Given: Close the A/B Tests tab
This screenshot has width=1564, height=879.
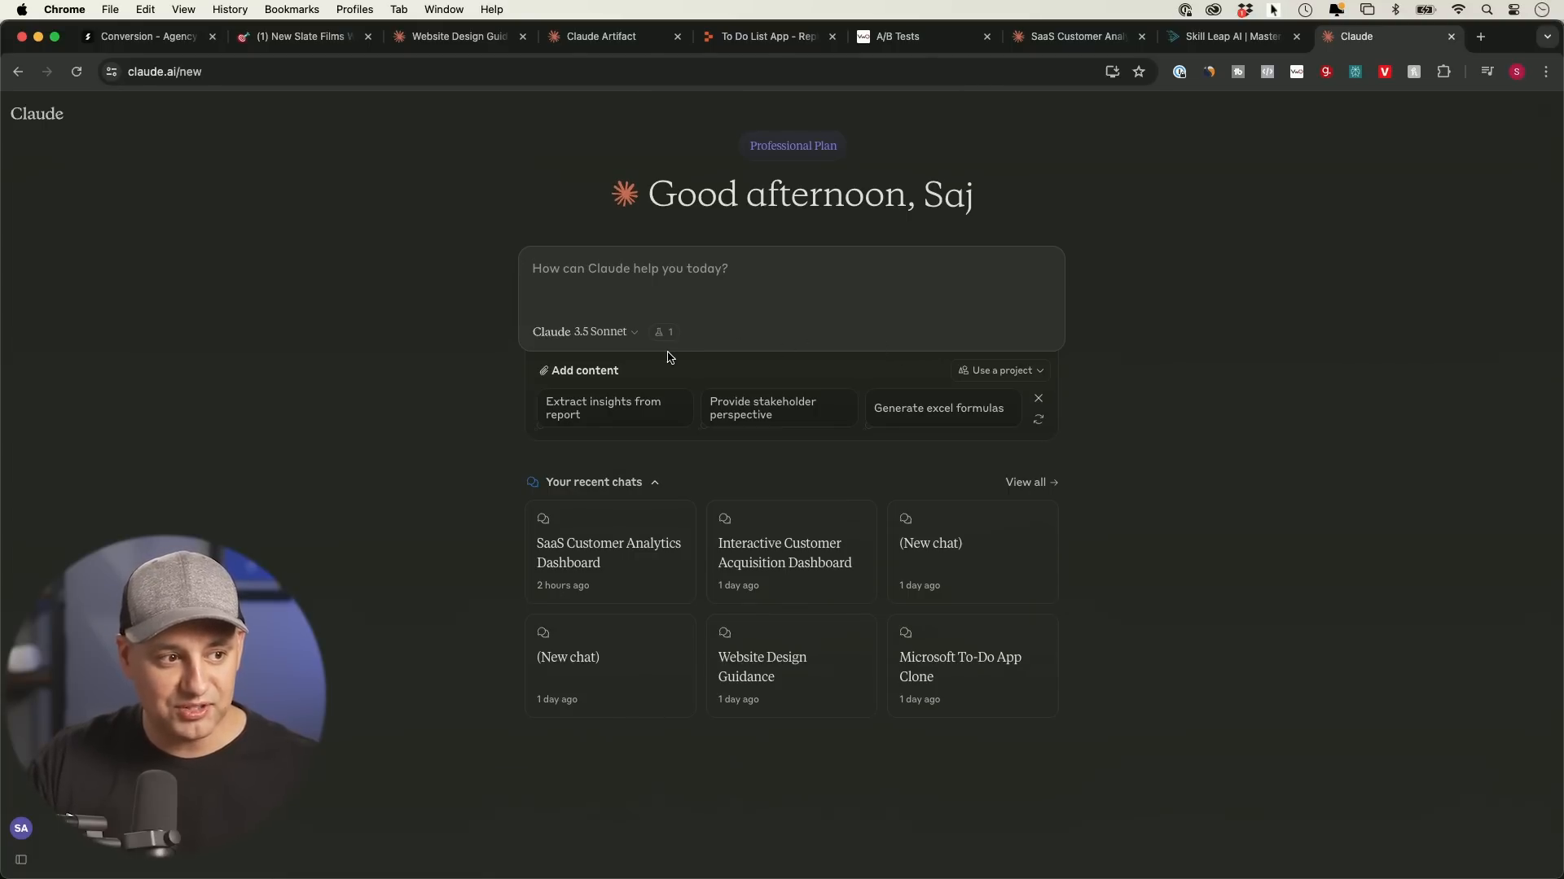Looking at the screenshot, I should [987, 37].
